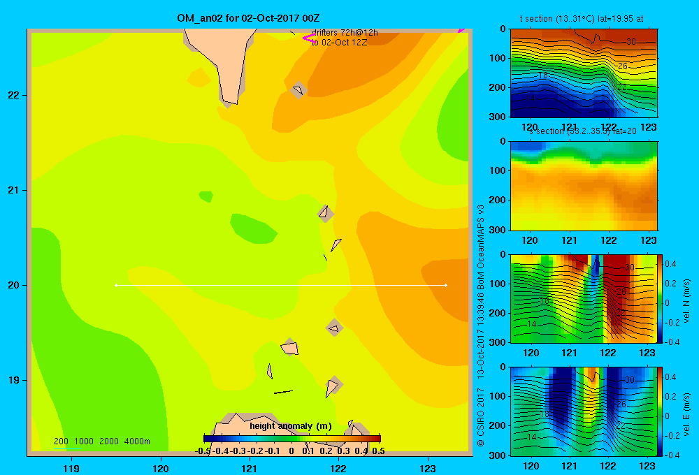Select the left endpoint of the white section line
Image resolution: width=699 pixels, height=475 pixels.
pyautogui.click(x=116, y=285)
